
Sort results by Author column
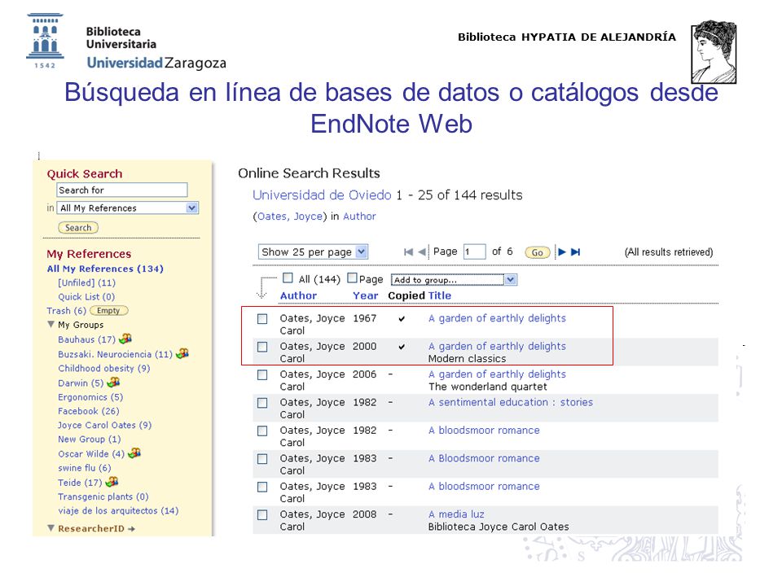click(x=298, y=295)
